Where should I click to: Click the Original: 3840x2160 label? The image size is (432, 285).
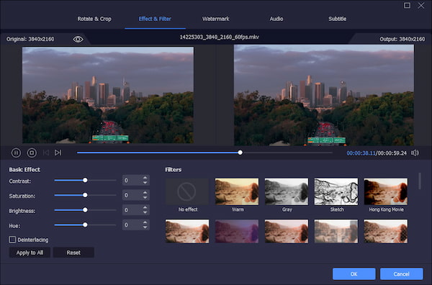(30, 39)
